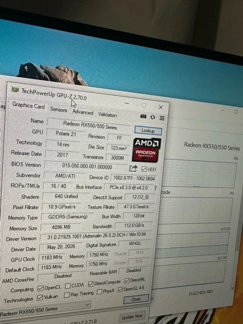The image size is (243, 324).
Task: Click the scroll-down arrow in the background window
Action: (232, 288)
